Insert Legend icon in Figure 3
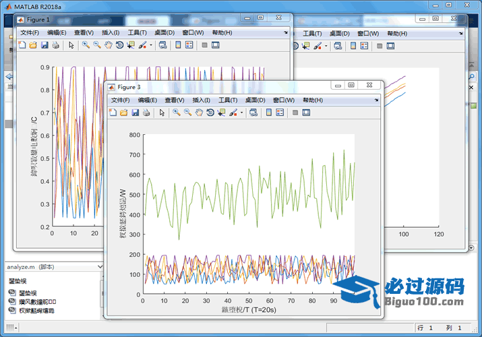482x337 pixels. (x=280, y=113)
